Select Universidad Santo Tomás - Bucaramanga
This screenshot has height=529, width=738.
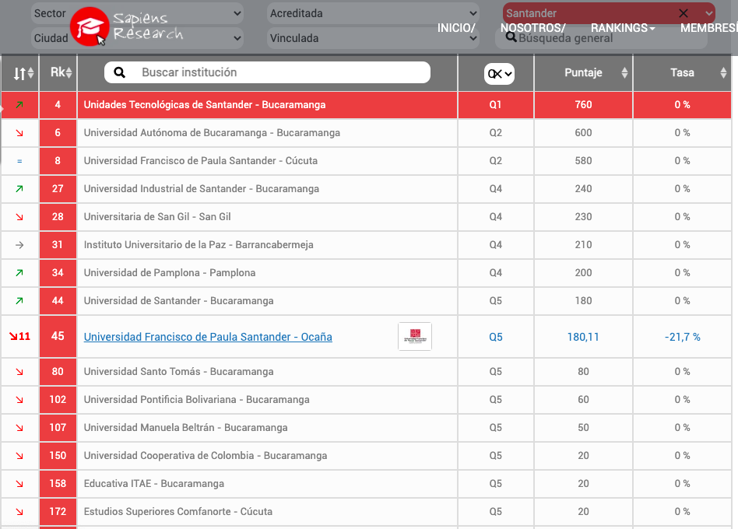tap(178, 372)
